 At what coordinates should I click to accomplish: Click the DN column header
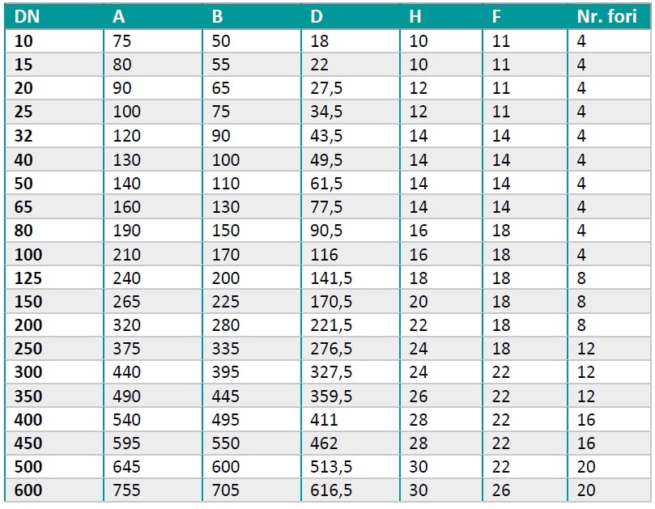point(27,17)
